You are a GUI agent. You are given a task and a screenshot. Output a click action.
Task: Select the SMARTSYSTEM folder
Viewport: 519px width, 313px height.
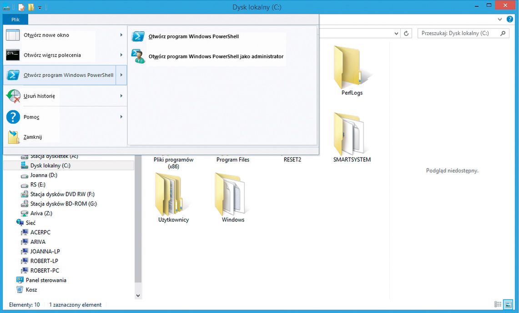click(352, 137)
